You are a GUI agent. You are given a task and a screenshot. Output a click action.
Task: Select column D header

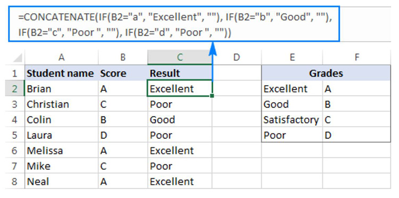(x=236, y=57)
